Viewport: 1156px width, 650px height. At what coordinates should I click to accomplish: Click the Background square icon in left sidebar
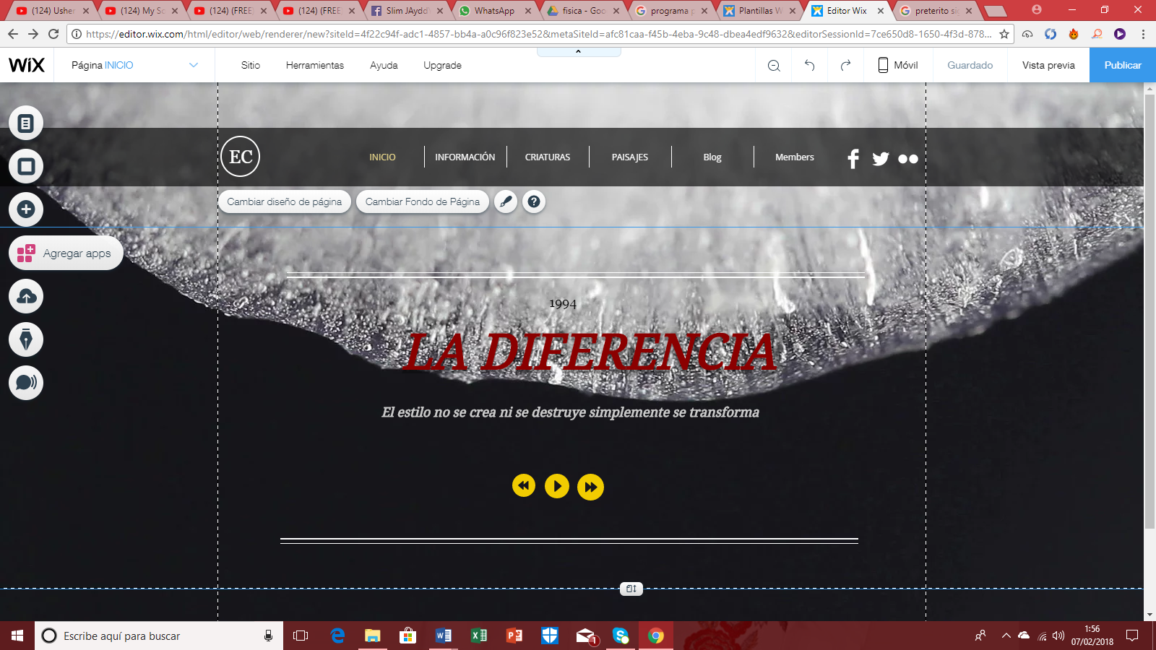(x=26, y=167)
